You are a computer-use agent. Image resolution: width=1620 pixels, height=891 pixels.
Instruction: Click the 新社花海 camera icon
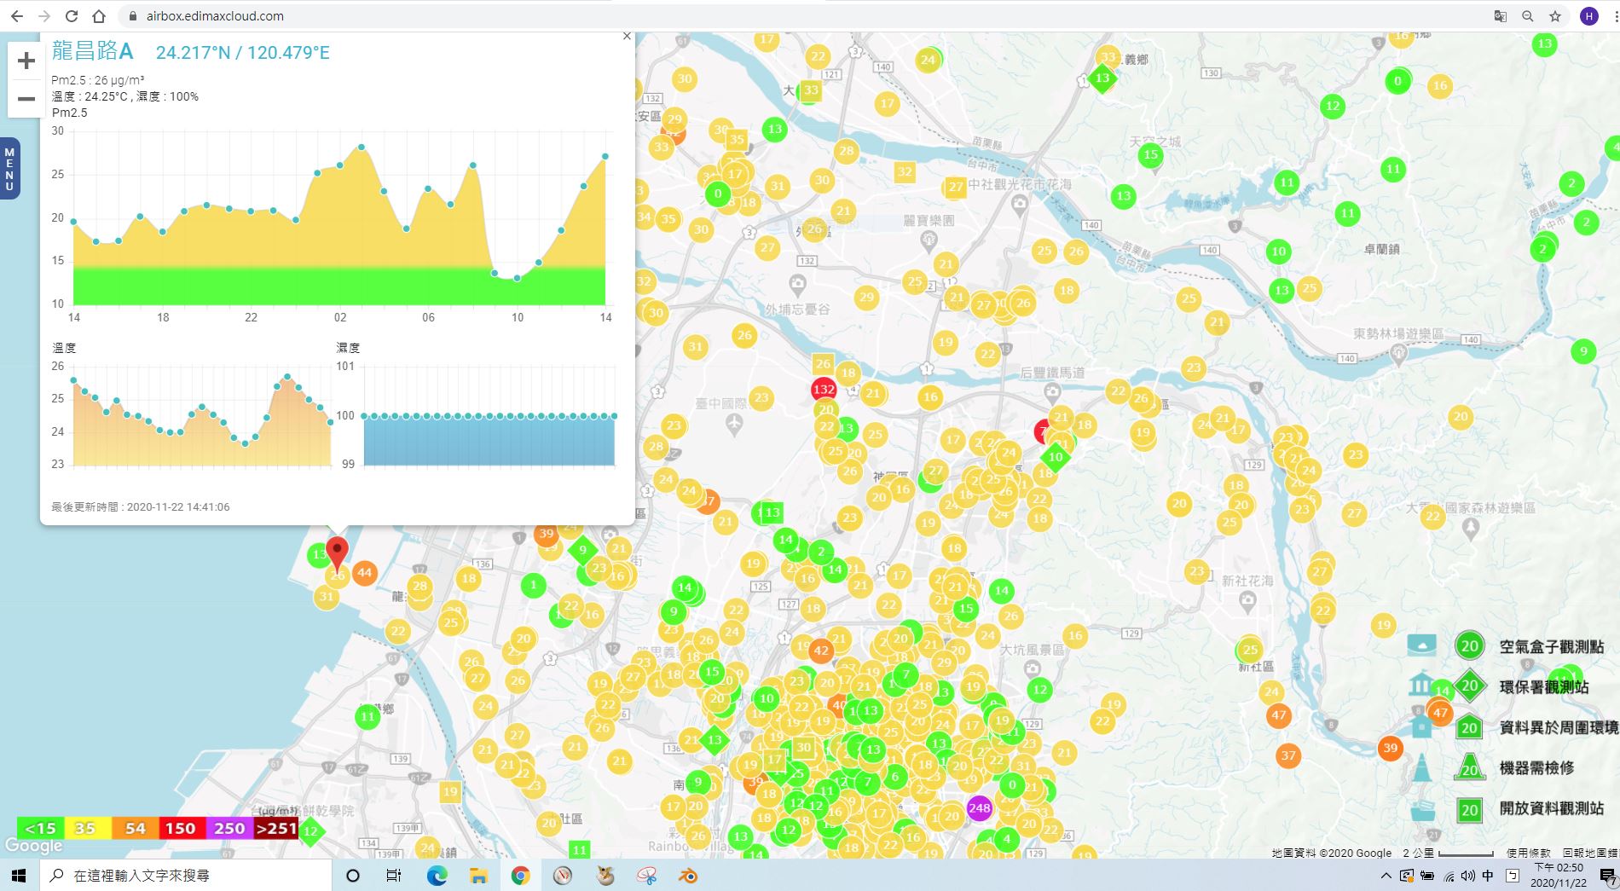(1247, 601)
